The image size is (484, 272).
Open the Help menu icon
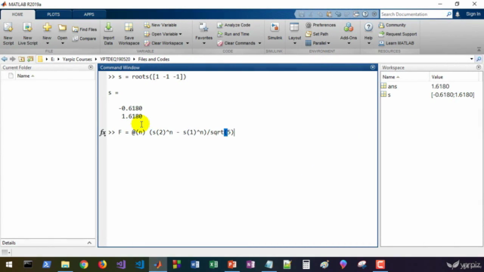368,28
